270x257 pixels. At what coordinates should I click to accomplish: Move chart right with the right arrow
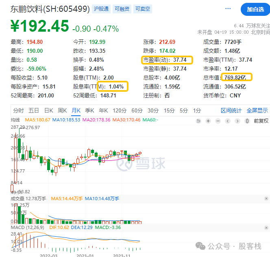tap(237, 121)
